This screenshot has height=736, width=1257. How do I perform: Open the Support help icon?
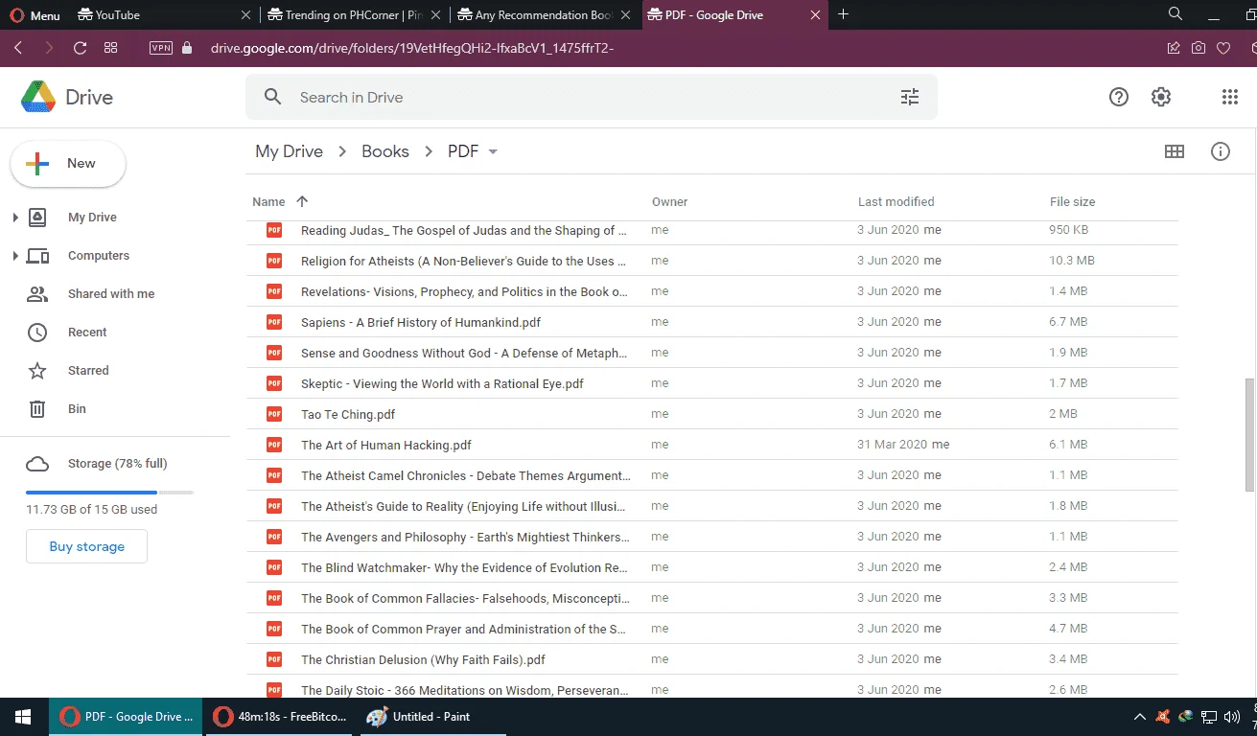[1119, 97]
